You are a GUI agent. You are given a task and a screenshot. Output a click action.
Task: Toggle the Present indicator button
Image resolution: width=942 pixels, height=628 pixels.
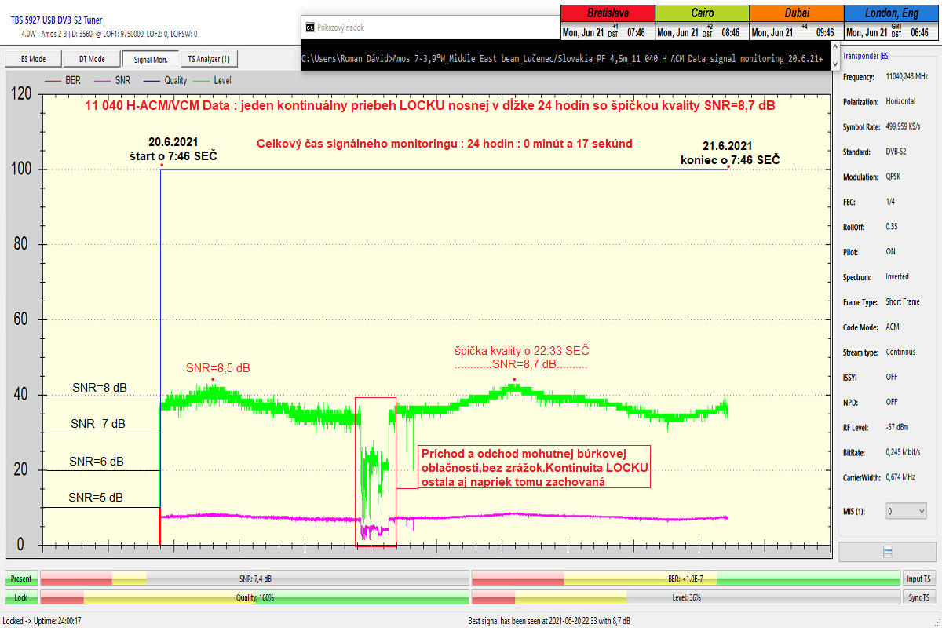pos(21,579)
